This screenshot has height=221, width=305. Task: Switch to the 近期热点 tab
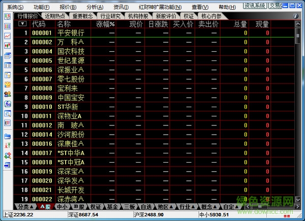click(55, 16)
